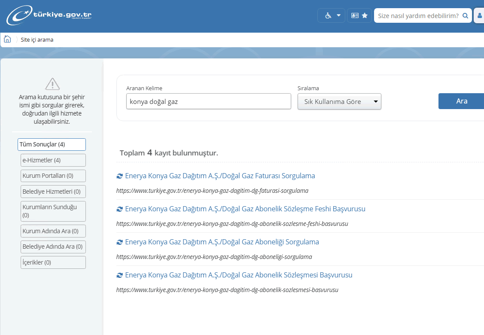Open favorites star icon in header
This screenshot has width=484, height=335.
tap(365, 15)
